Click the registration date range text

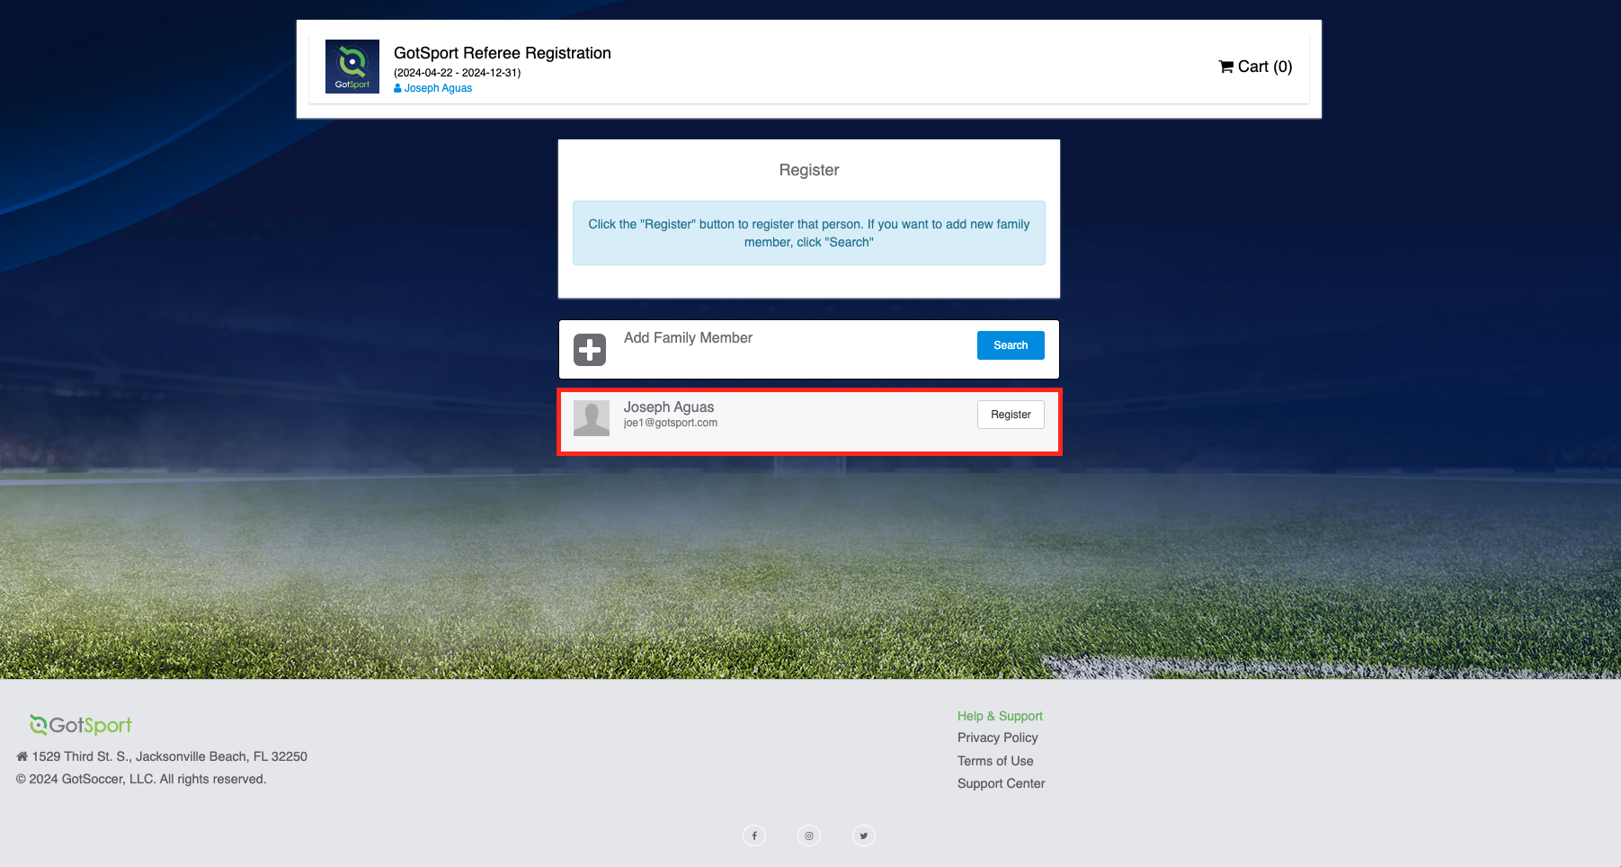457,73
